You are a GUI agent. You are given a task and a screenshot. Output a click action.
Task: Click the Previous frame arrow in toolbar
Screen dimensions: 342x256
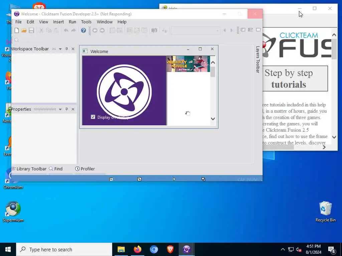pyautogui.click(x=224, y=30)
